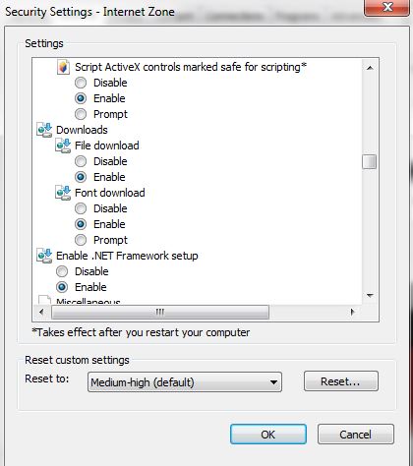Image resolution: width=413 pixels, height=466 pixels.
Task: Click the Reset... button
Action: coord(341,381)
